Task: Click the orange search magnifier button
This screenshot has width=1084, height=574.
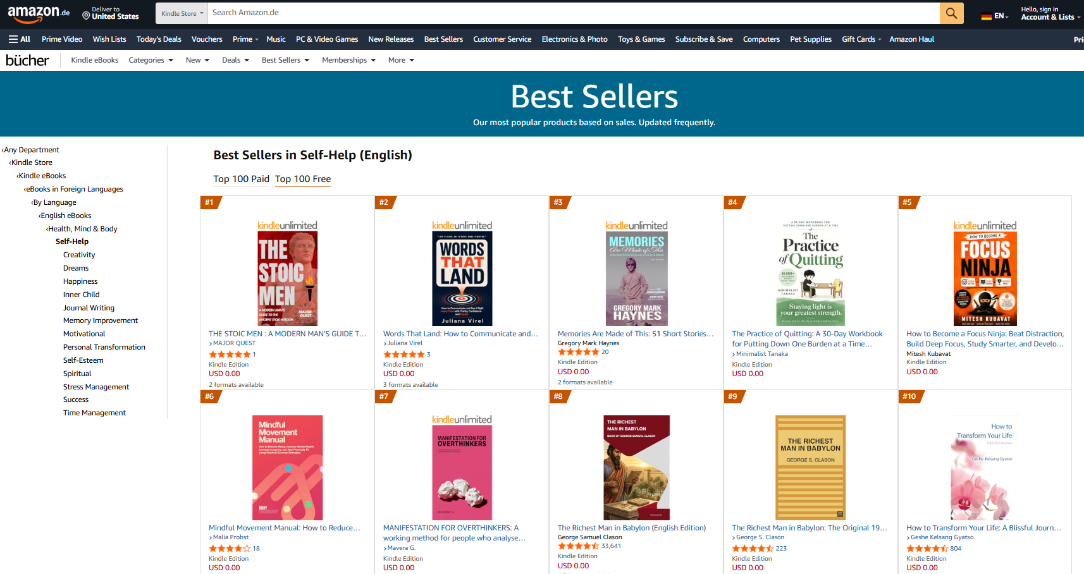Action: [x=951, y=13]
